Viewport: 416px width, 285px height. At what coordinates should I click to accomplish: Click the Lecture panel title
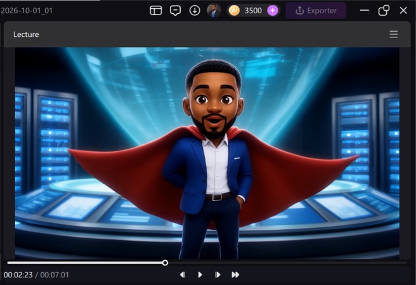point(26,34)
